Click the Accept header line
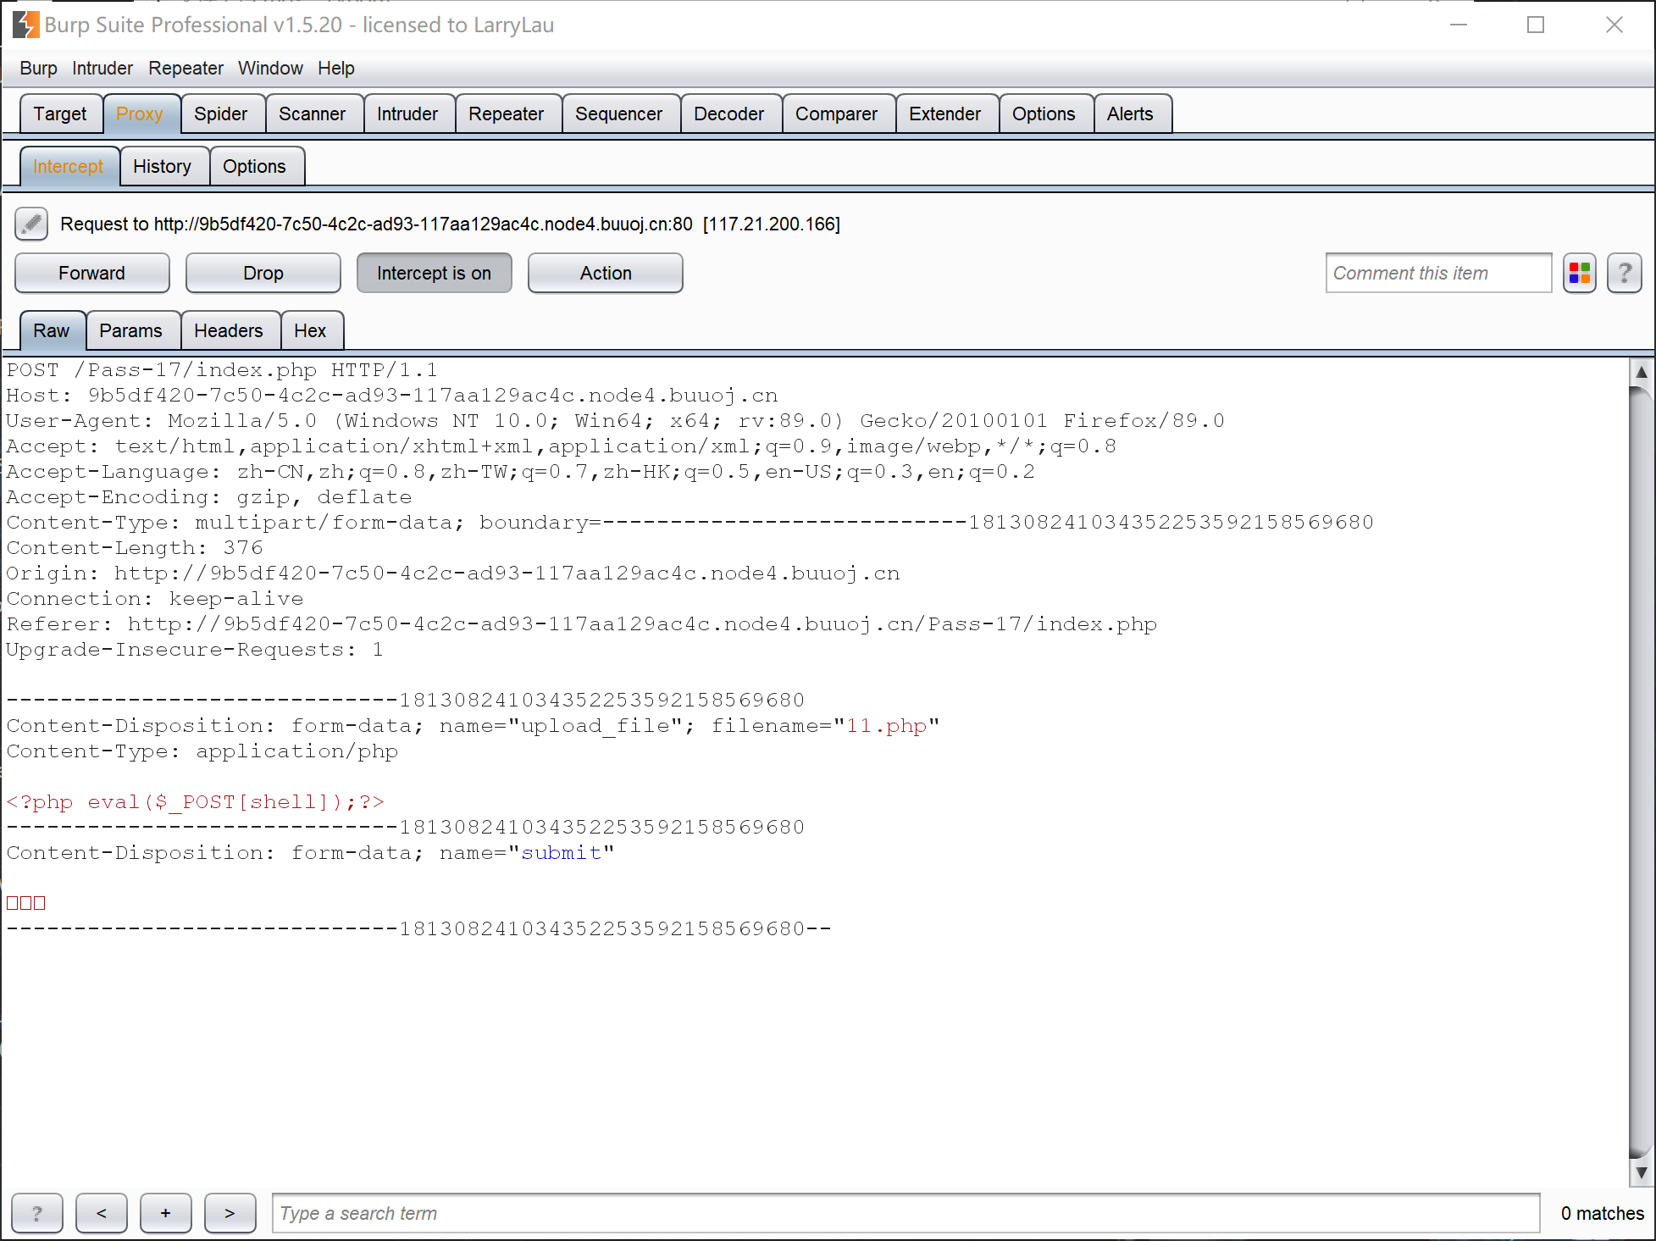This screenshot has width=1656, height=1241. pyautogui.click(x=562, y=446)
